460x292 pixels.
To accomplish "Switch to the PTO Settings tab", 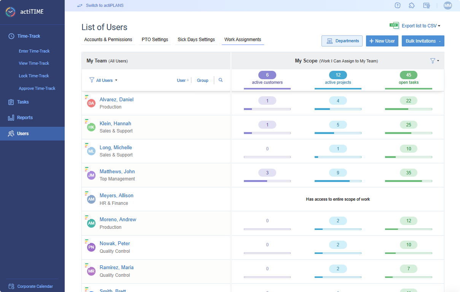I will (154, 39).
